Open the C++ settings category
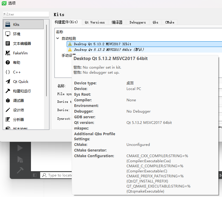The width and height of the screenshot is (222, 197). pyautogui.click(x=24, y=72)
